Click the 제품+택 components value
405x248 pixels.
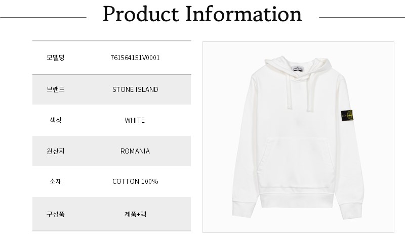coord(135,214)
